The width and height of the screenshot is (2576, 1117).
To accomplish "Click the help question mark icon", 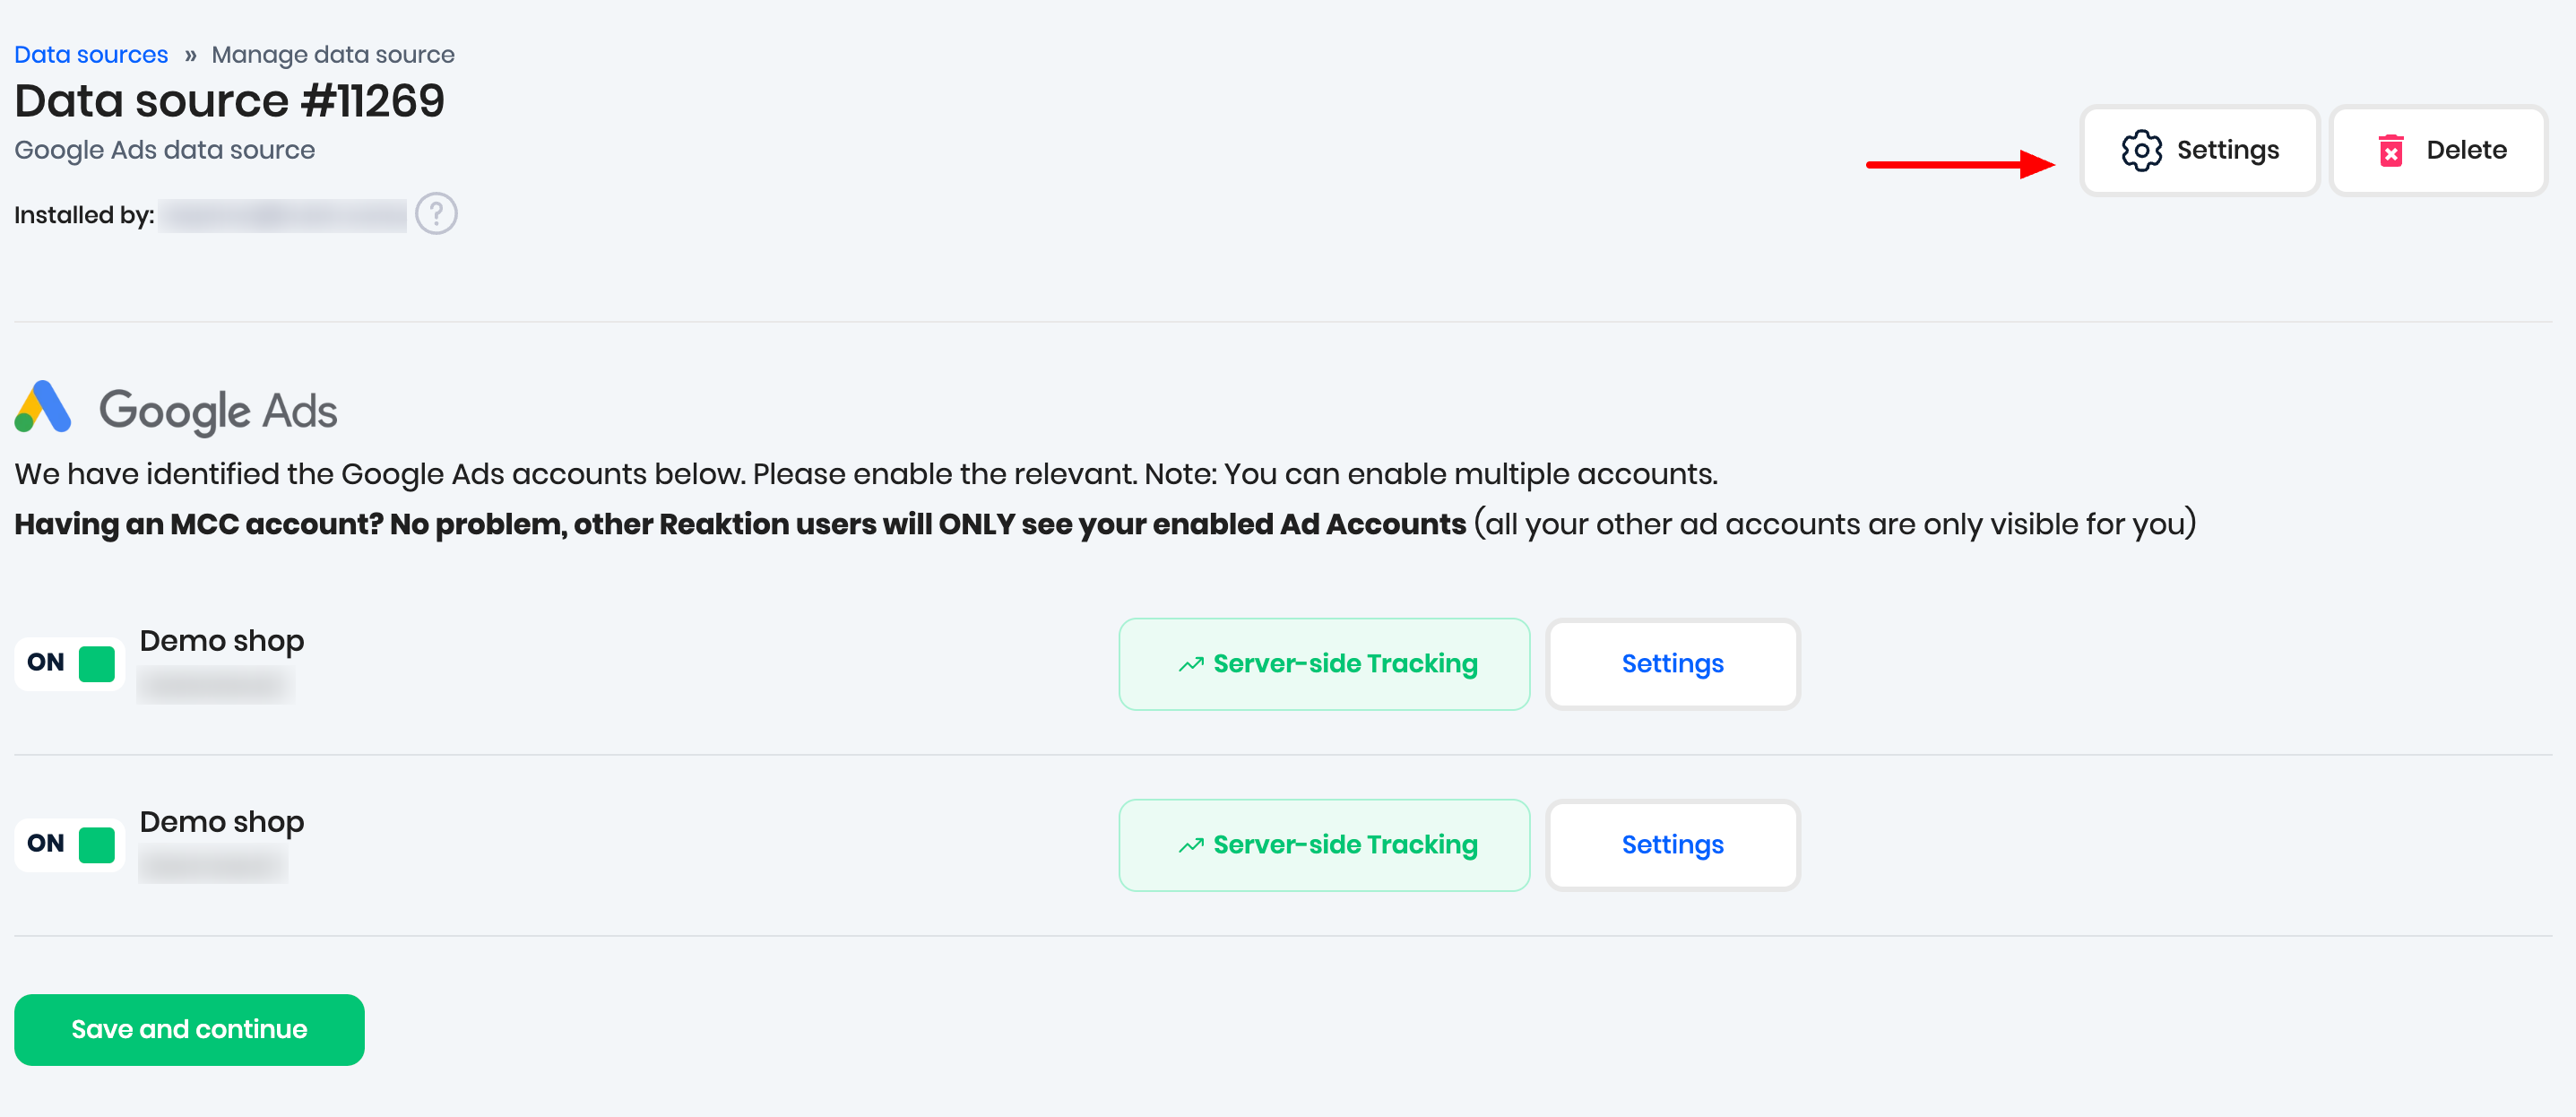I will (x=436, y=214).
